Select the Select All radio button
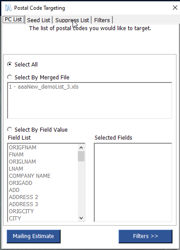This screenshot has height=250, width=180. tap(10, 64)
